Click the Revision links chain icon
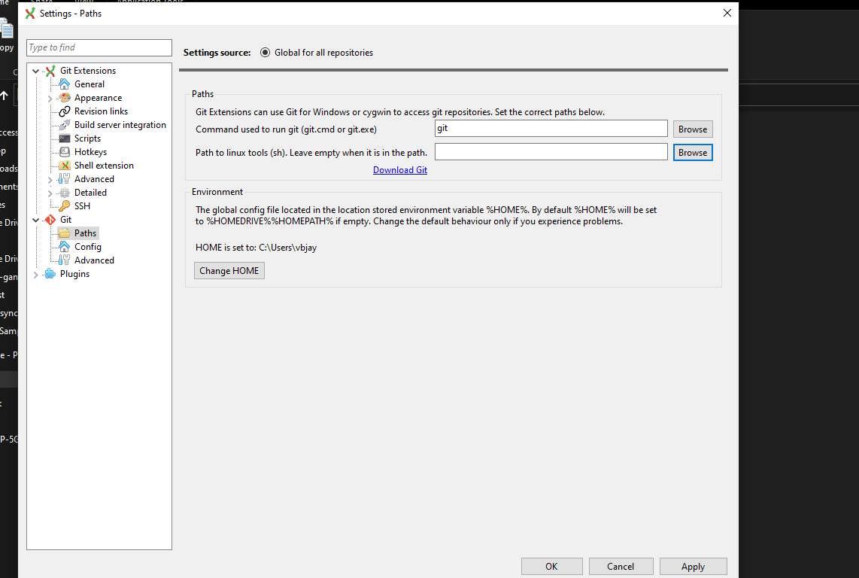Image resolution: width=859 pixels, height=578 pixels. click(x=65, y=111)
